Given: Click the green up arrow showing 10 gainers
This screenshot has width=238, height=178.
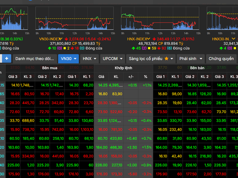Looking at the screenshot, I should click(50, 48).
